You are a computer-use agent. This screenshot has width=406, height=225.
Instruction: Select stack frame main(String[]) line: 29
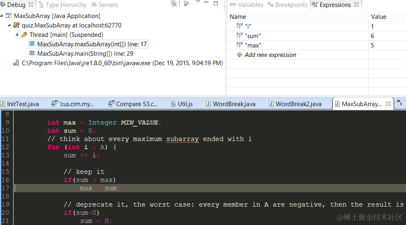(85, 54)
